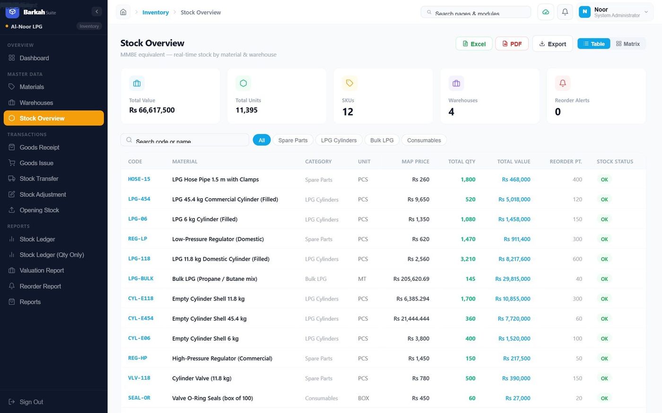Select the Spare Parts filter tab
The height and width of the screenshot is (413, 662).
click(x=293, y=140)
